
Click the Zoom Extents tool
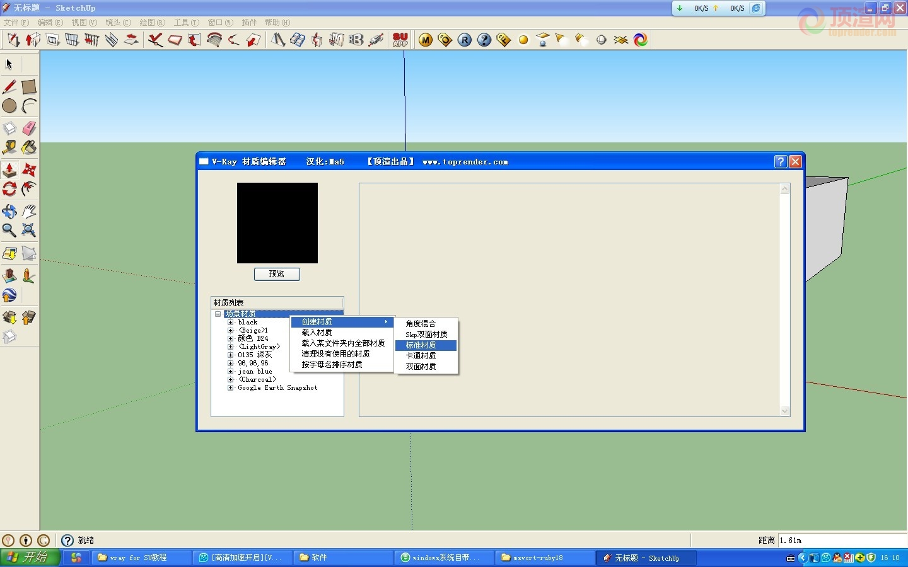29,231
